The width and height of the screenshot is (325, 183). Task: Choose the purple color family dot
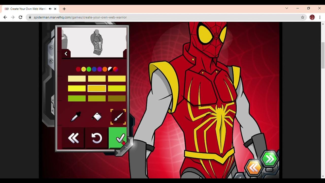[100, 69]
